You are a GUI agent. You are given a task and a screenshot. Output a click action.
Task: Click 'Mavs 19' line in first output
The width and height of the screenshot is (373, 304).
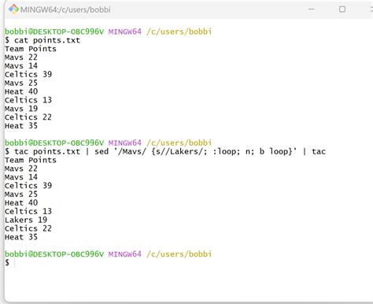click(21, 109)
